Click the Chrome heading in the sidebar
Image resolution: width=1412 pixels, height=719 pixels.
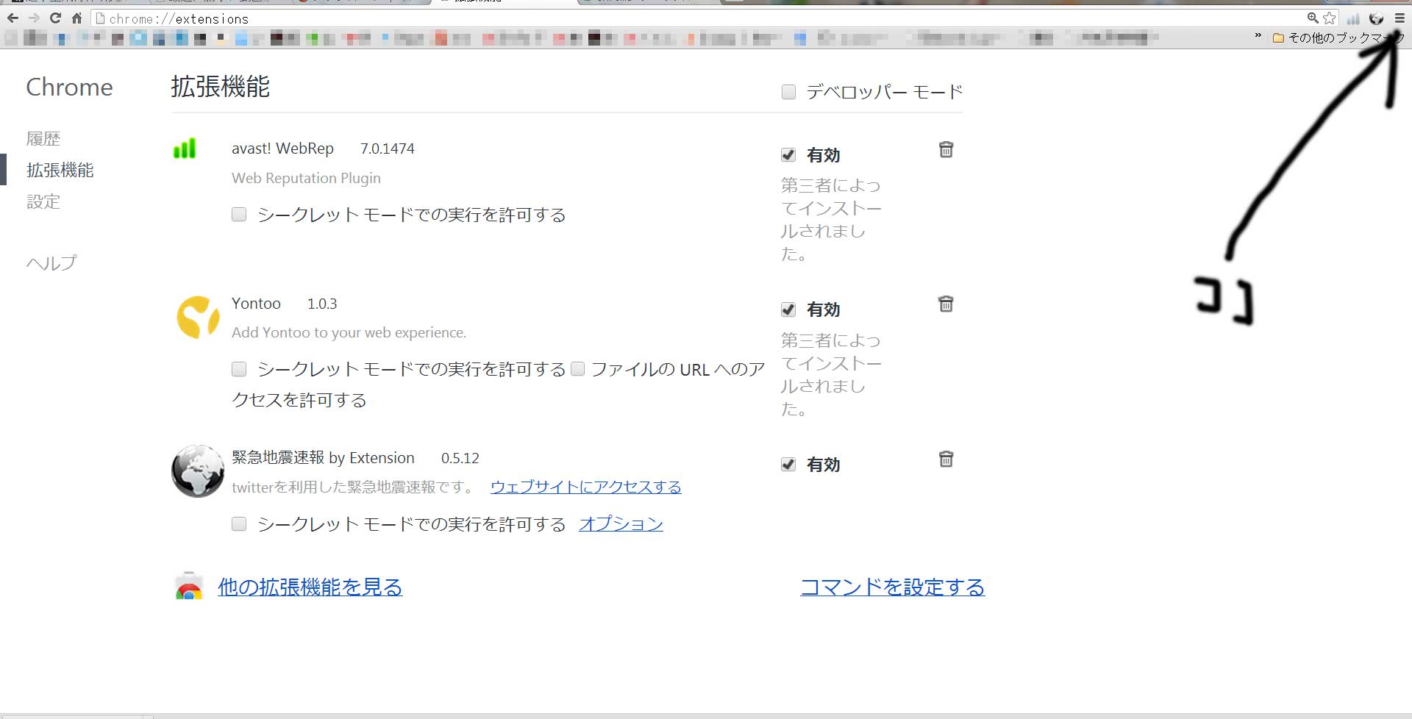[x=70, y=87]
